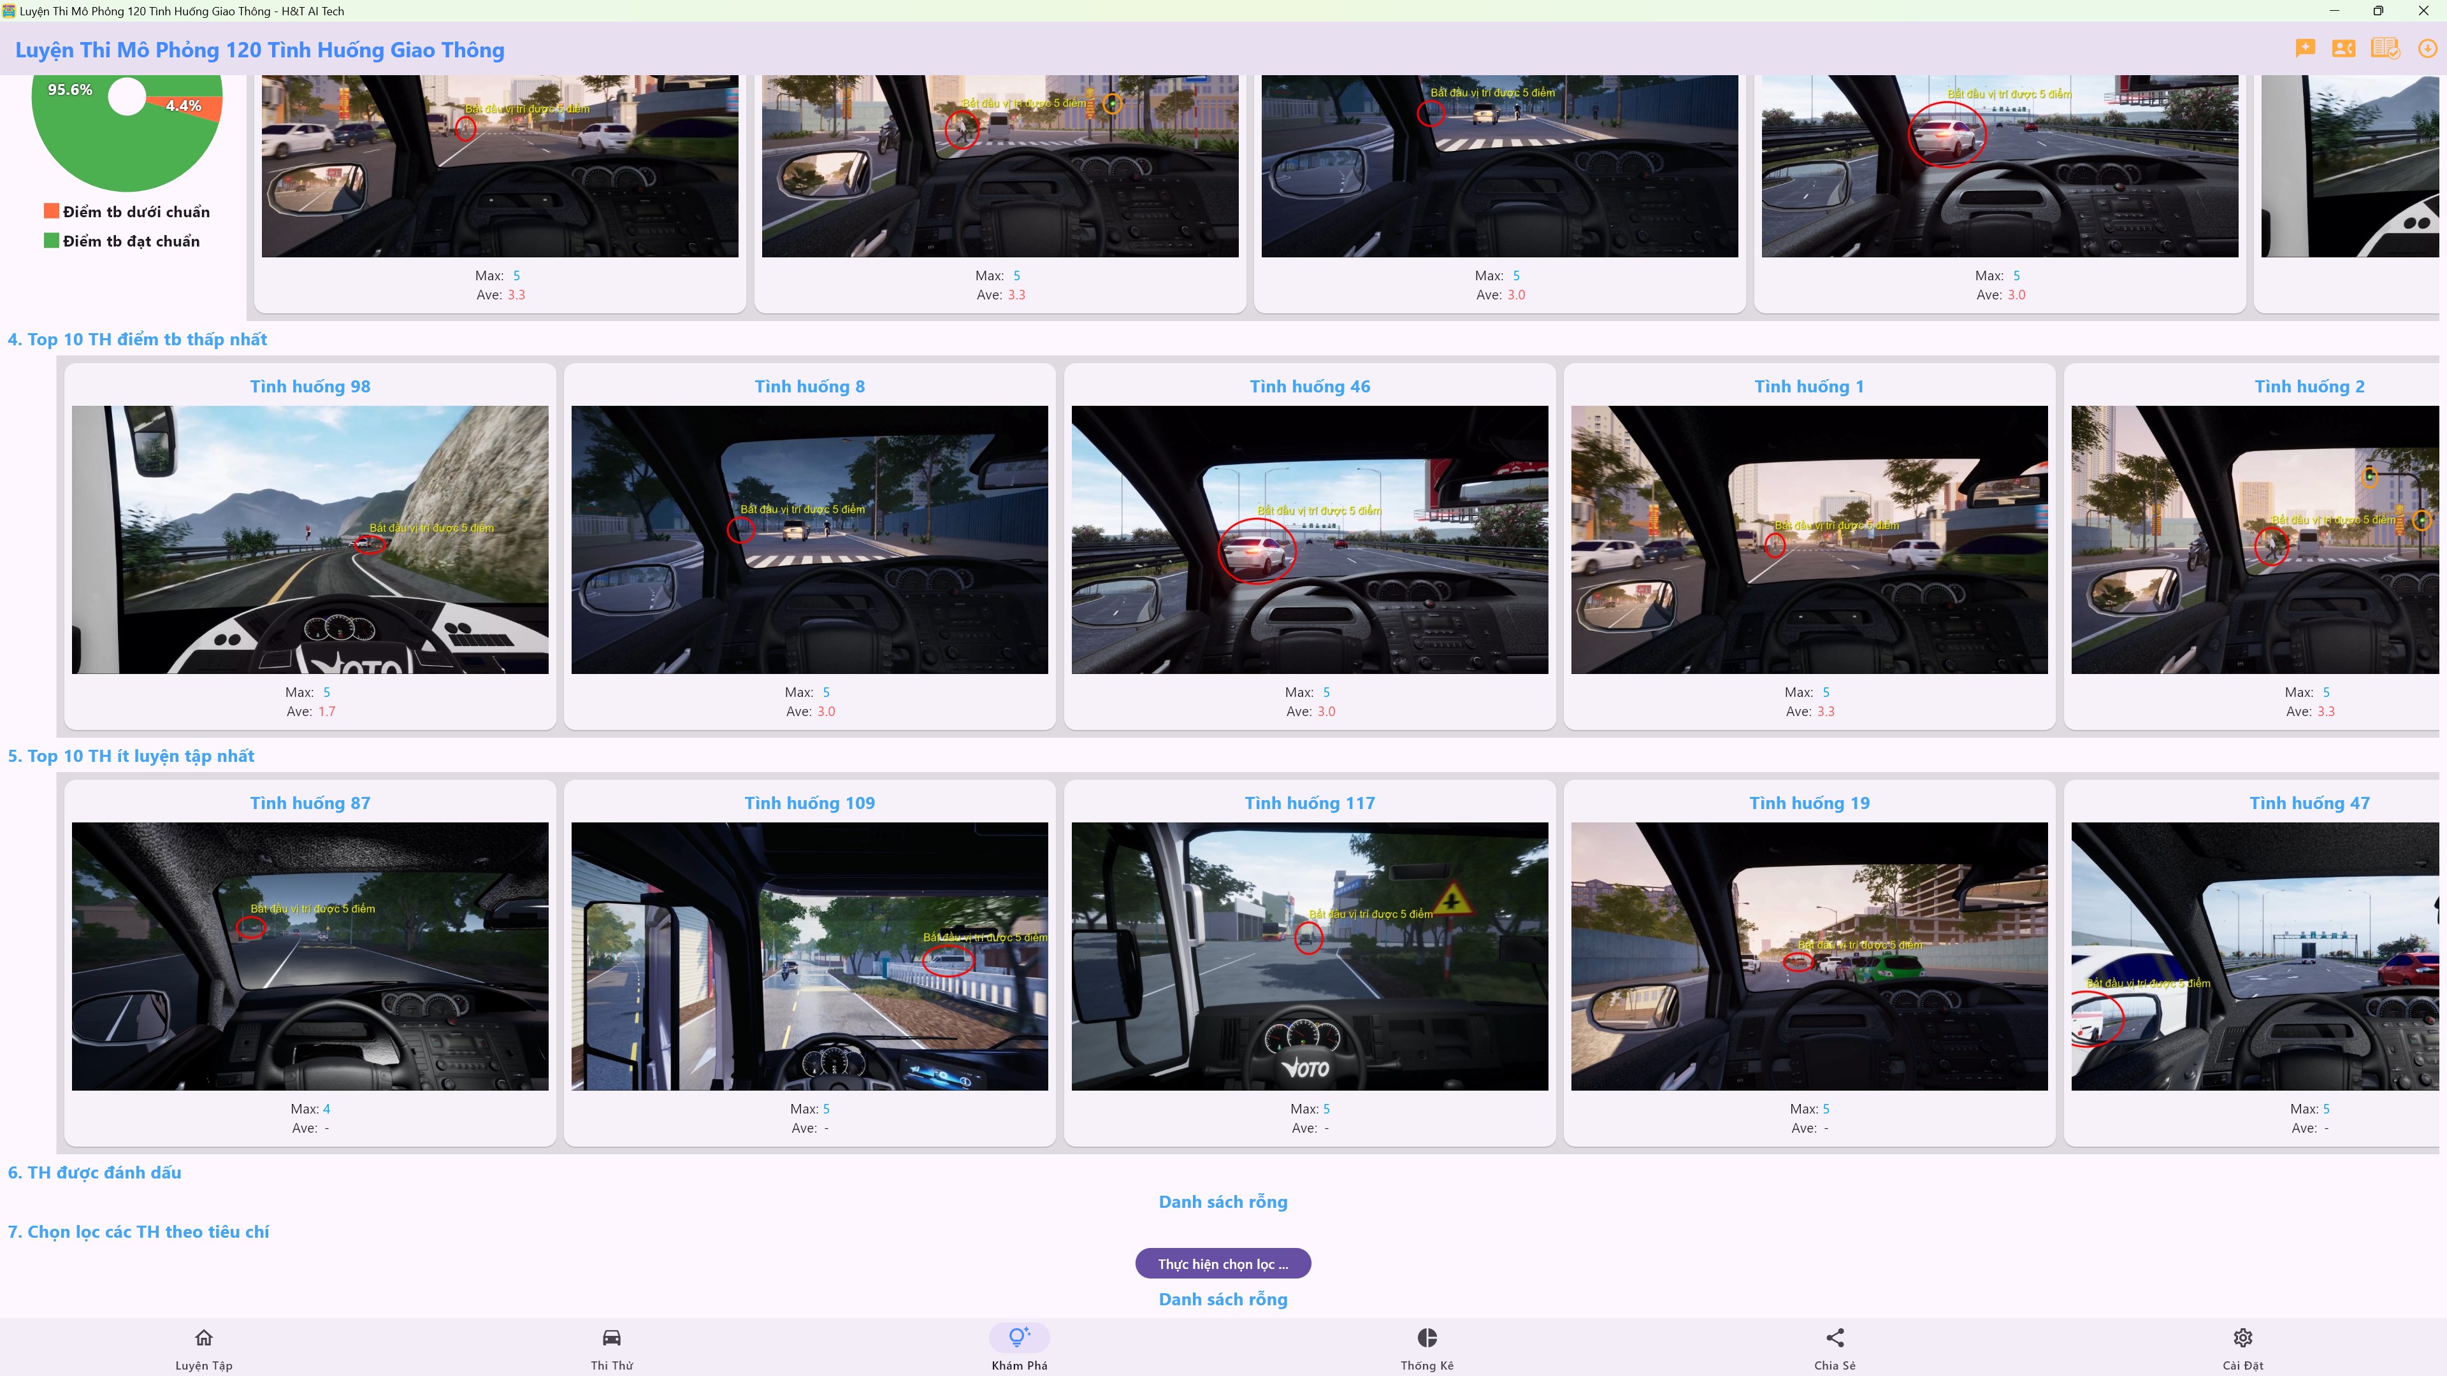Click the 'Max: 4' value of Tình huống 87
Image resolution: width=2447 pixels, height=1376 pixels.
tap(310, 1108)
